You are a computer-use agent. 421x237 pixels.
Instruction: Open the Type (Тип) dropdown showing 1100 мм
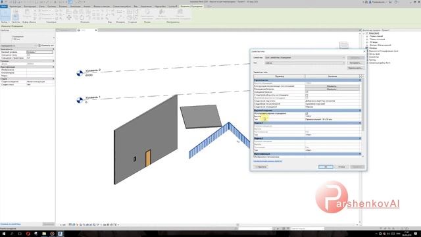(305, 63)
